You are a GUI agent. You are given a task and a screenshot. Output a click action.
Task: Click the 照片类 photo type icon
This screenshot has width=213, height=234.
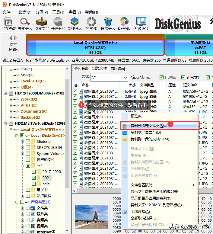pos(33,214)
